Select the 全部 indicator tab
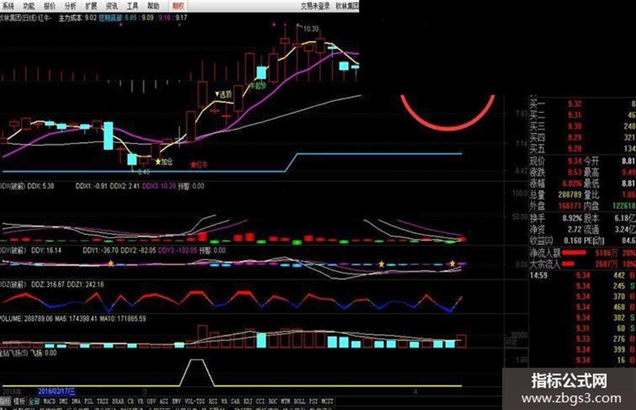The height and width of the screenshot is (410, 636). click(34, 401)
